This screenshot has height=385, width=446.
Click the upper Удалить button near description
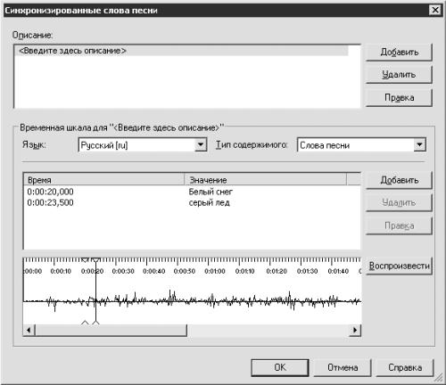(399, 75)
